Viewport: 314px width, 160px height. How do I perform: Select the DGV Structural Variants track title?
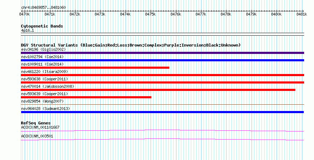(131, 45)
